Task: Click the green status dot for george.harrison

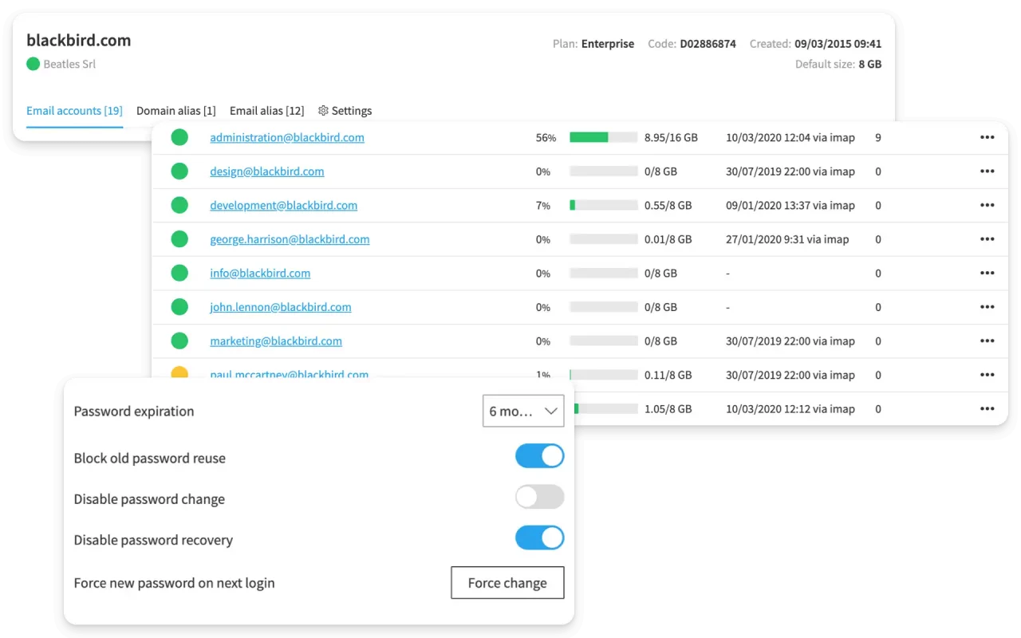Action: click(179, 238)
